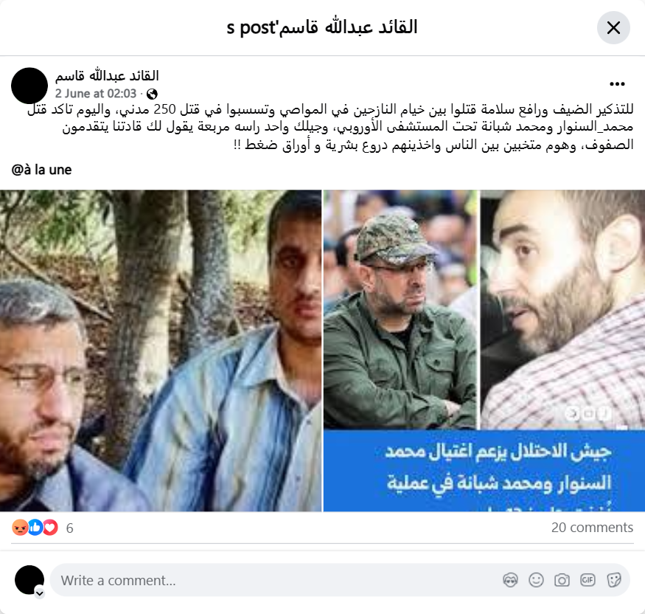Open the three-dot post options menu
This screenshot has height=614, width=645.
point(617,84)
